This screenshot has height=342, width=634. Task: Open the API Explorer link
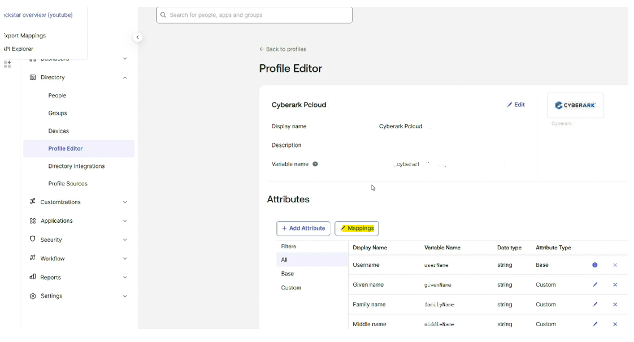point(18,49)
